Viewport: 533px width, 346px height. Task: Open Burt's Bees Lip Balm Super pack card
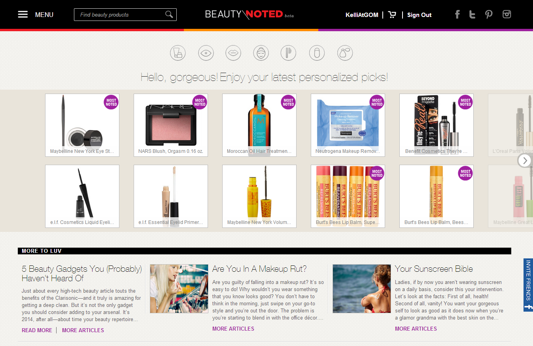point(348,196)
